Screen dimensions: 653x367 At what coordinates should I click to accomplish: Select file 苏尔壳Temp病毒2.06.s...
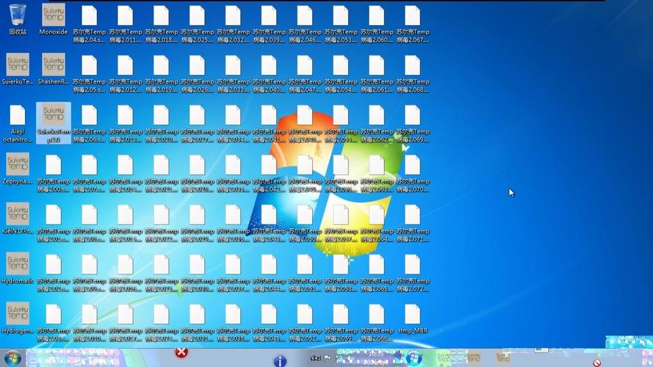[x=89, y=123]
